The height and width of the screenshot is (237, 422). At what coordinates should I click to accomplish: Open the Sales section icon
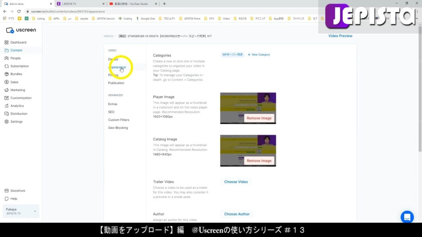point(7,82)
